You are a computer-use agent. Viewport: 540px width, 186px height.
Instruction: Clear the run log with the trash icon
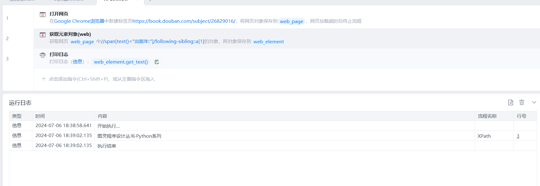click(522, 102)
